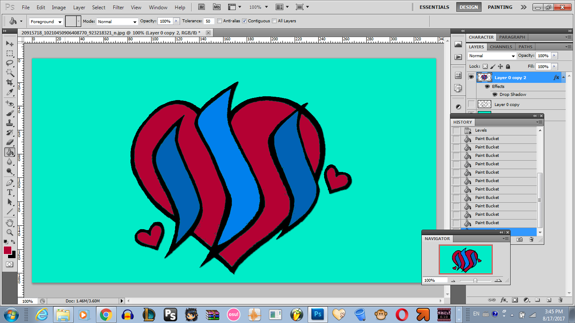
Task: Swap foreground and background colors
Action: coord(13,242)
